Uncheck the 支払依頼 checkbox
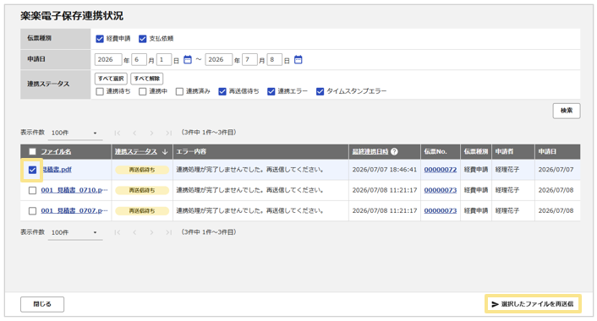The width and height of the screenshot is (597, 321). click(142, 39)
